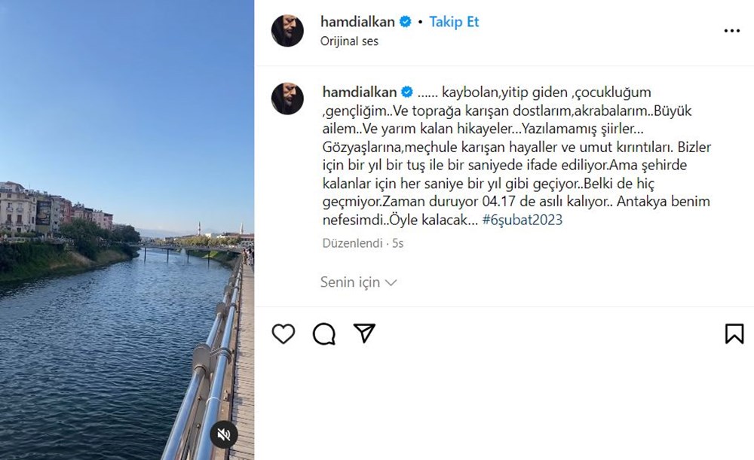The image size is (754, 460).
Task: Share post with paper plane icon
Action: (x=364, y=333)
